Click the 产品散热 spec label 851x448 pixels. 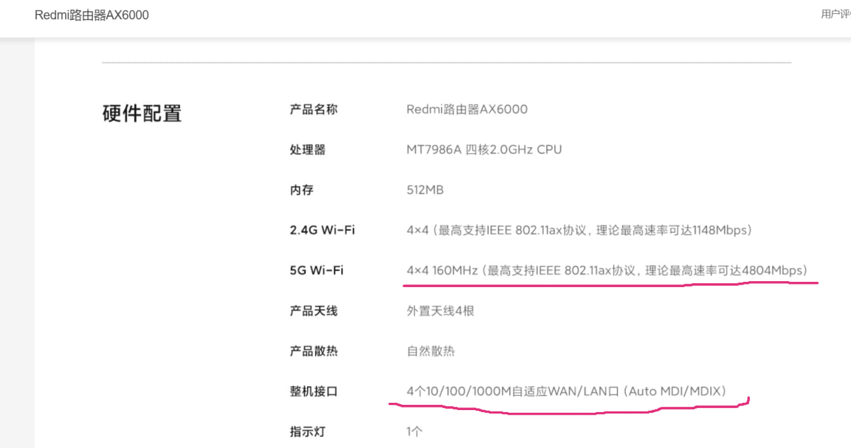coord(313,351)
